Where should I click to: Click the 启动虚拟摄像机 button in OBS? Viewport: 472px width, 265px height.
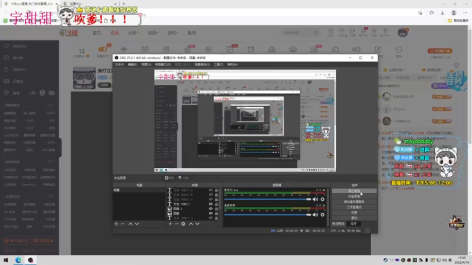(x=354, y=201)
